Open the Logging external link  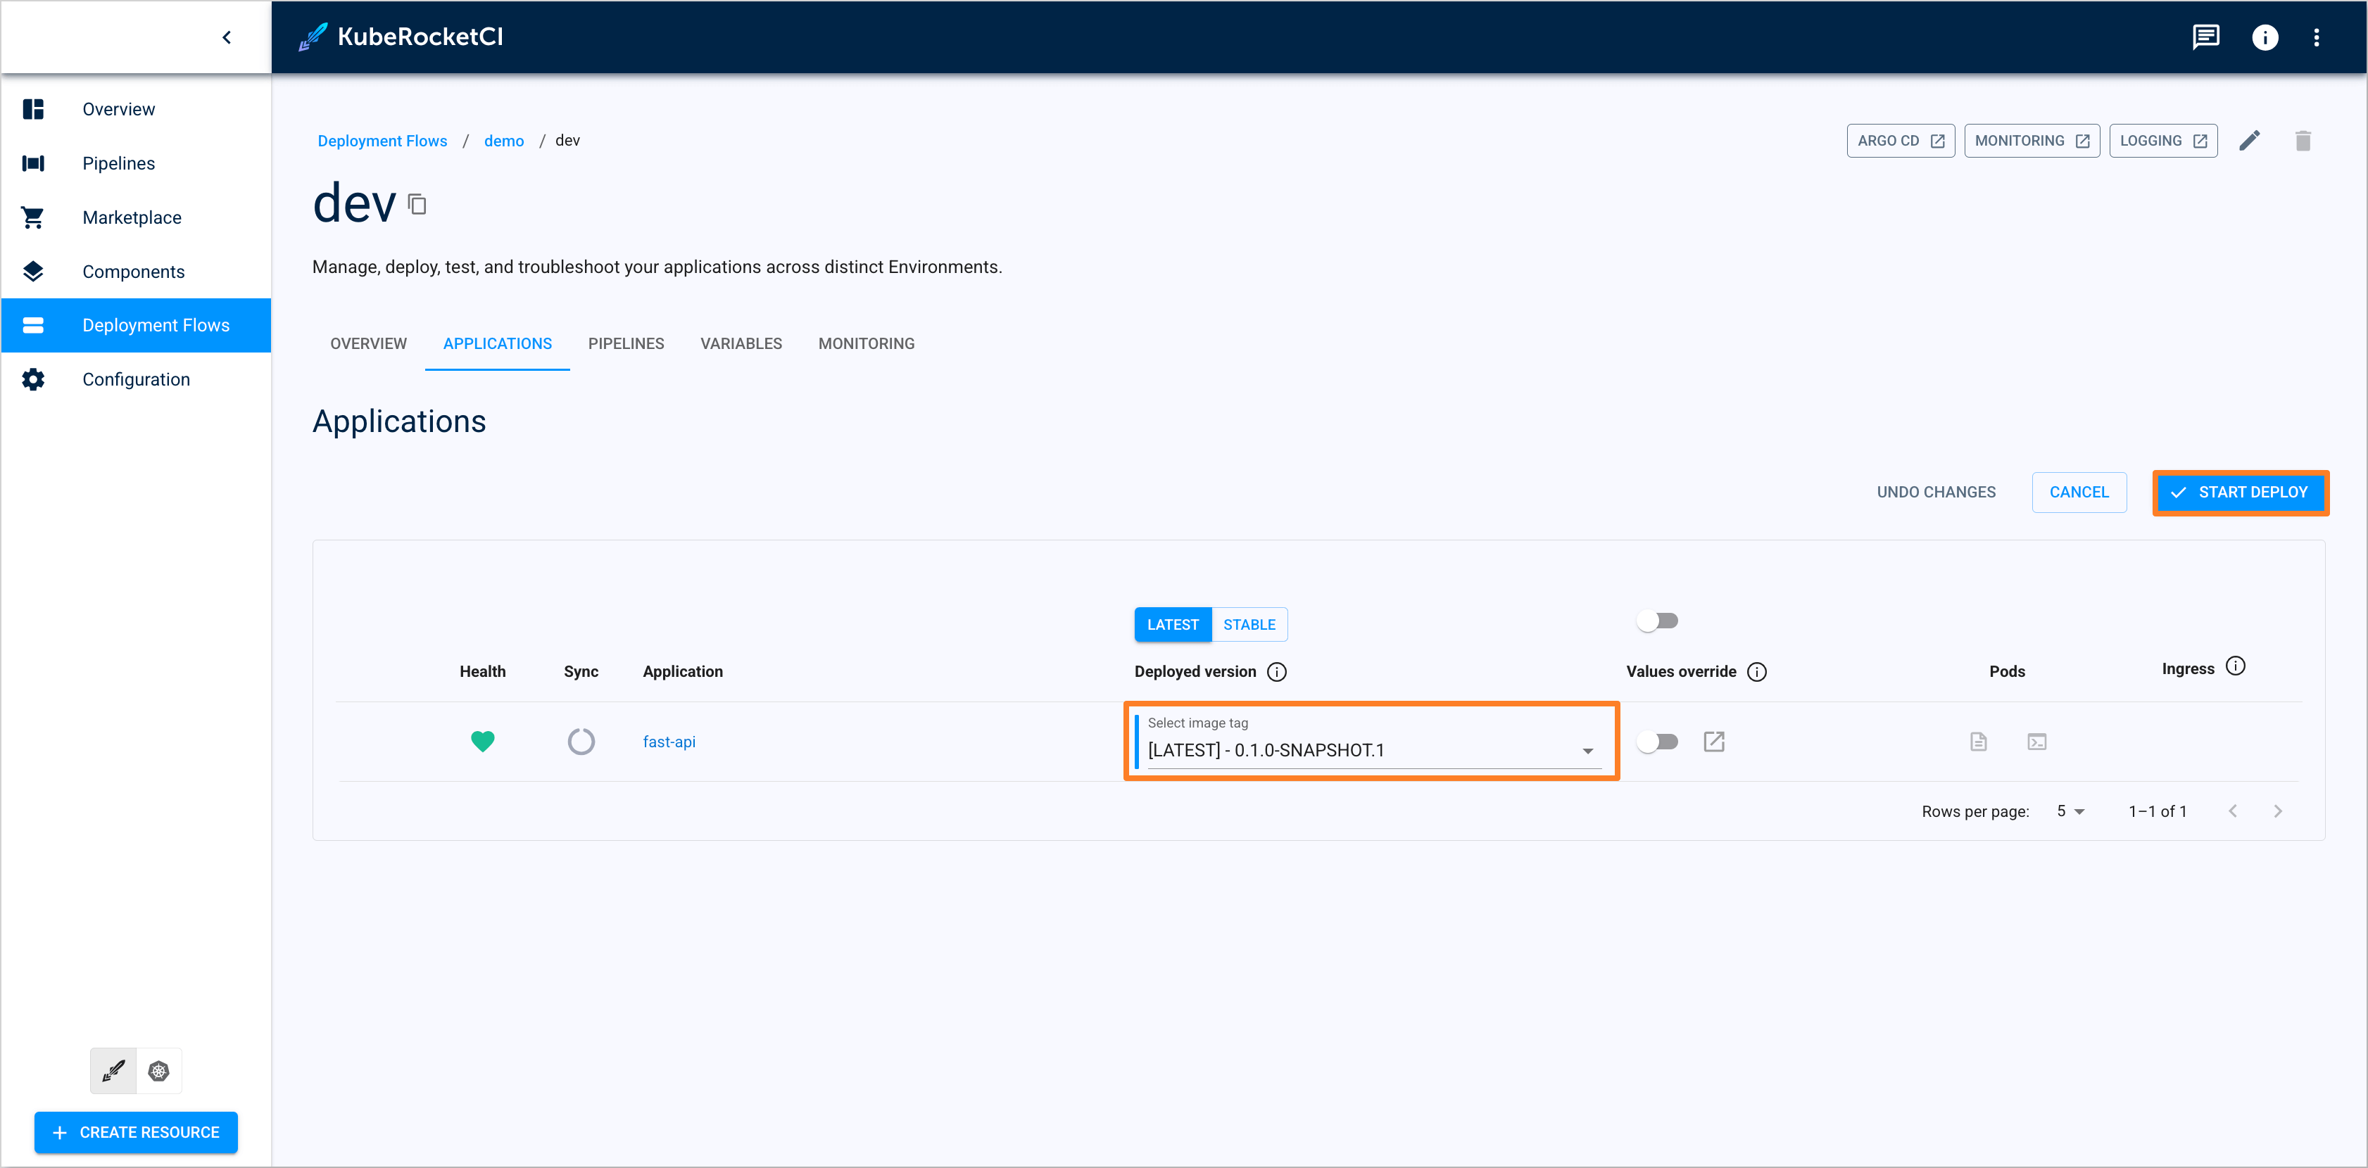(x=2162, y=140)
